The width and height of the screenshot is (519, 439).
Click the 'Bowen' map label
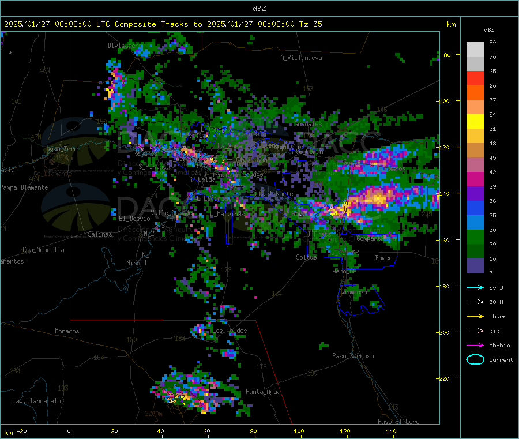(x=383, y=257)
